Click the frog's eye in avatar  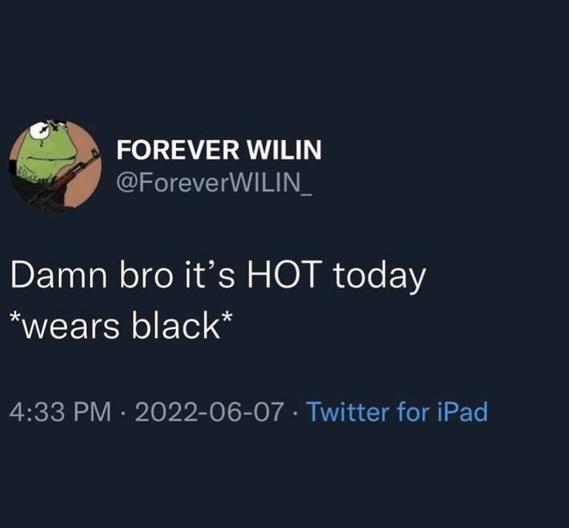[39, 130]
